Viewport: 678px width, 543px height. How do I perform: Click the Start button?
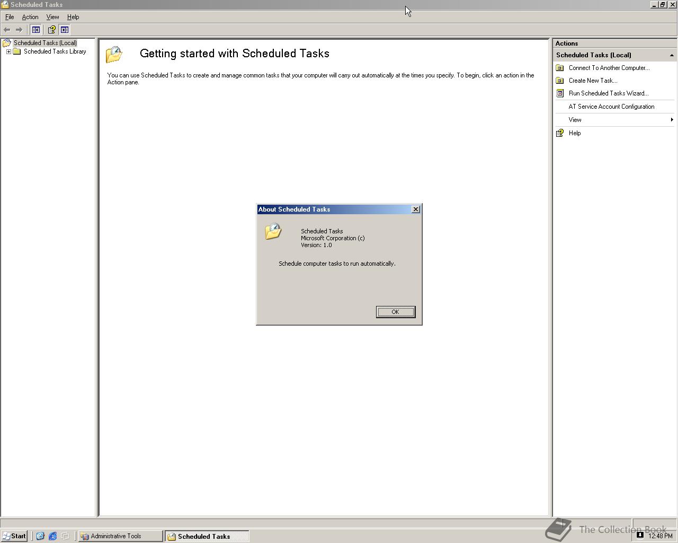(x=14, y=536)
